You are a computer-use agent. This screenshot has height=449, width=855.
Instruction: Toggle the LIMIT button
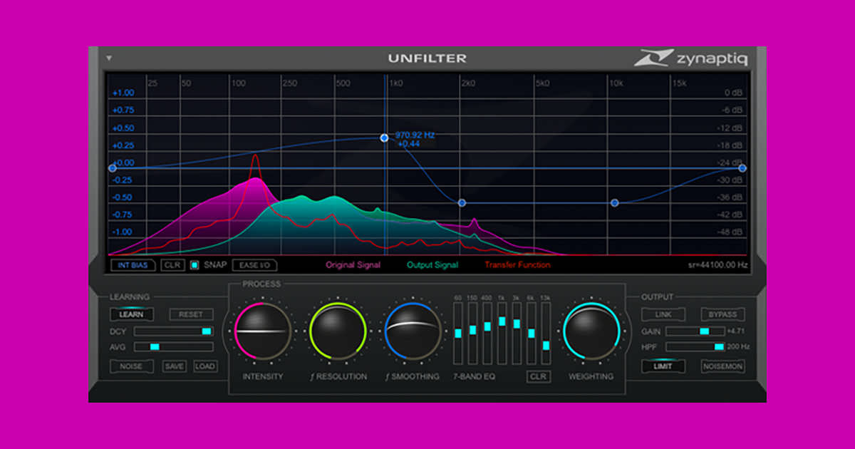pyautogui.click(x=663, y=366)
